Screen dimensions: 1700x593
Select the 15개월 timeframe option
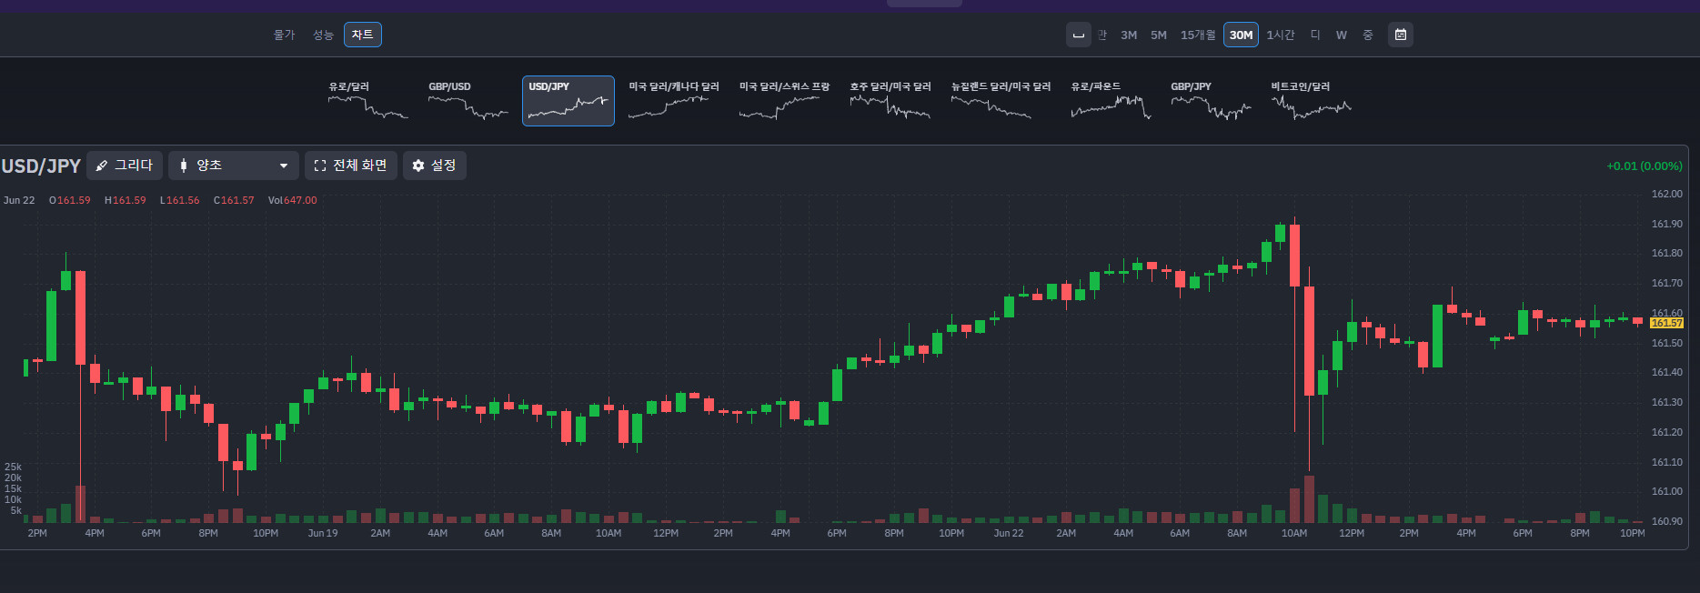1198,35
